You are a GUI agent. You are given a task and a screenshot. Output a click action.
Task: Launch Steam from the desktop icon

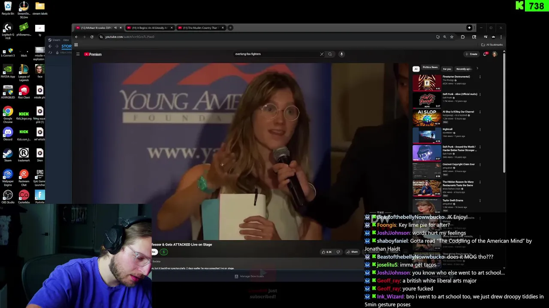[x=8, y=155]
